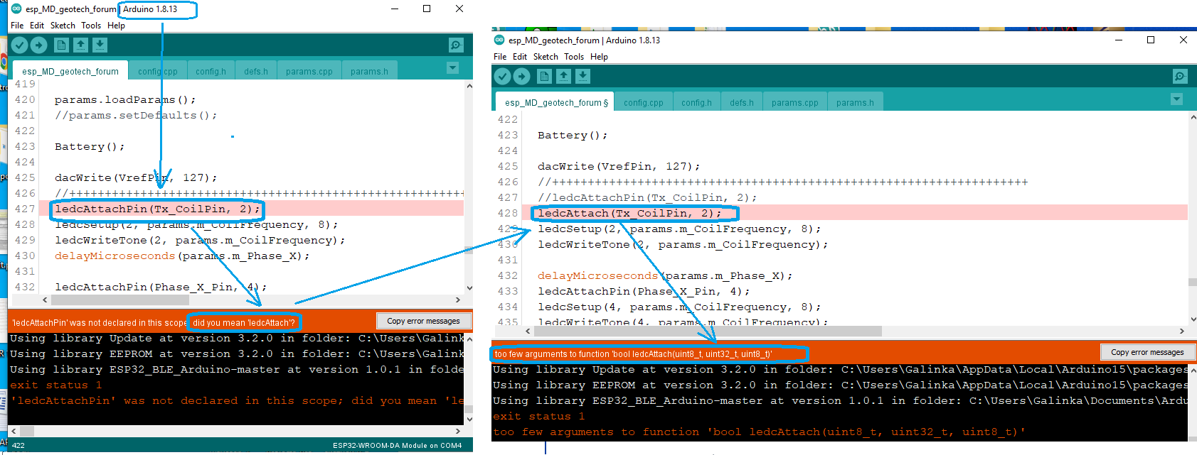Click Open sketch icon in left window
The height and width of the screenshot is (455, 1197).
tap(81, 45)
